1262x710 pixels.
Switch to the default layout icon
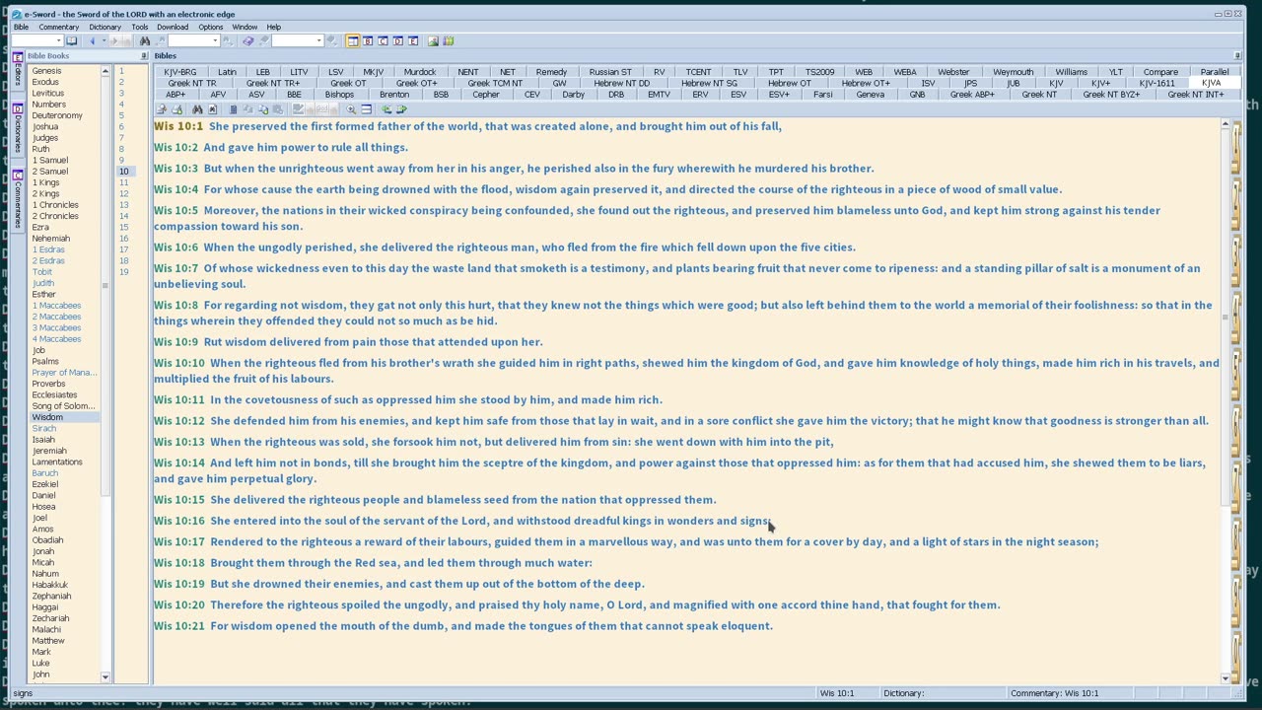[x=353, y=40]
